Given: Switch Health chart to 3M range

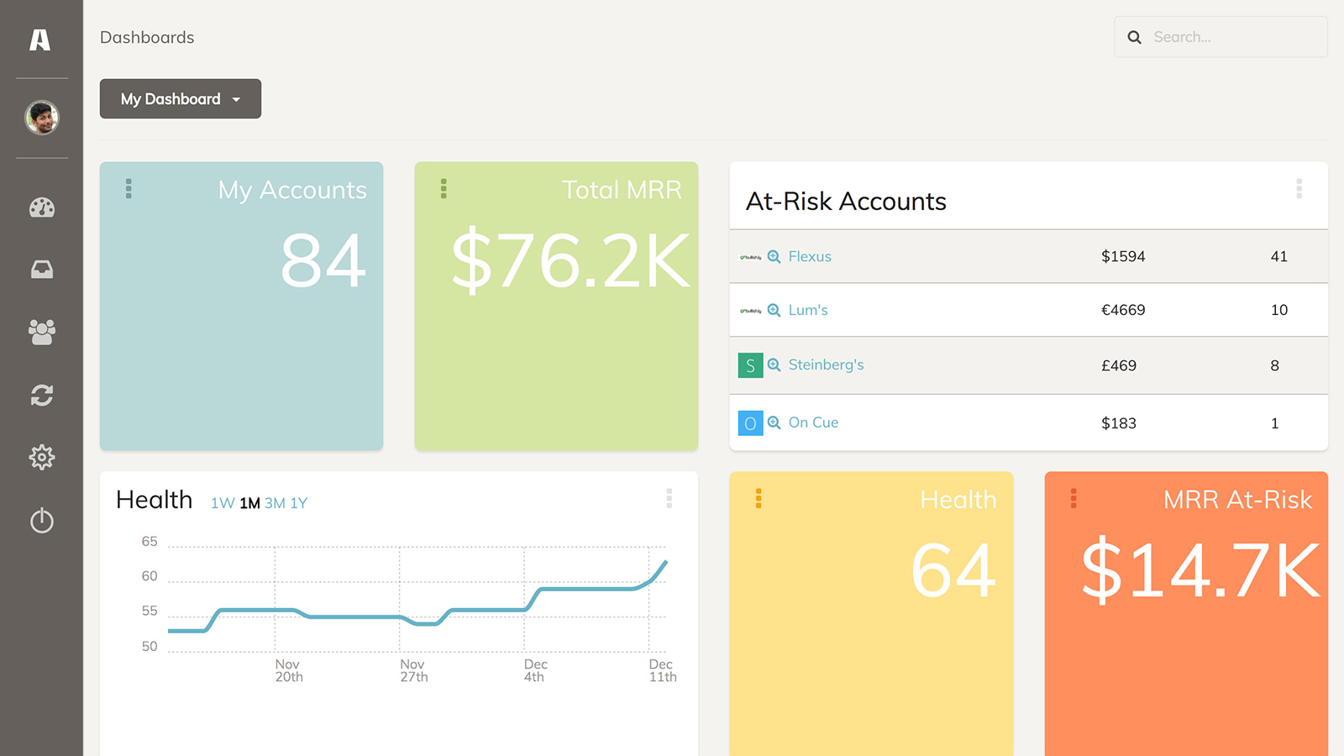Looking at the screenshot, I should (275, 503).
